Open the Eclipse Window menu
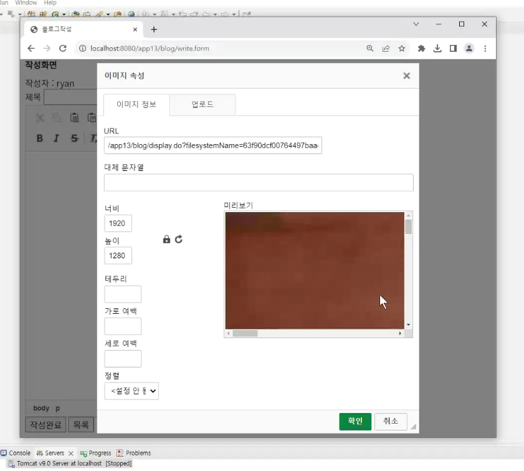This screenshot has width=524, height=471. tap(26, 2)
